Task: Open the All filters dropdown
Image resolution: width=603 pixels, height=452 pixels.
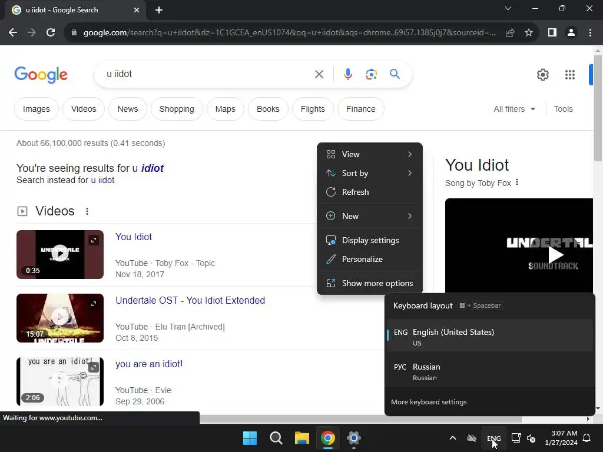Action: pos(515,109)
